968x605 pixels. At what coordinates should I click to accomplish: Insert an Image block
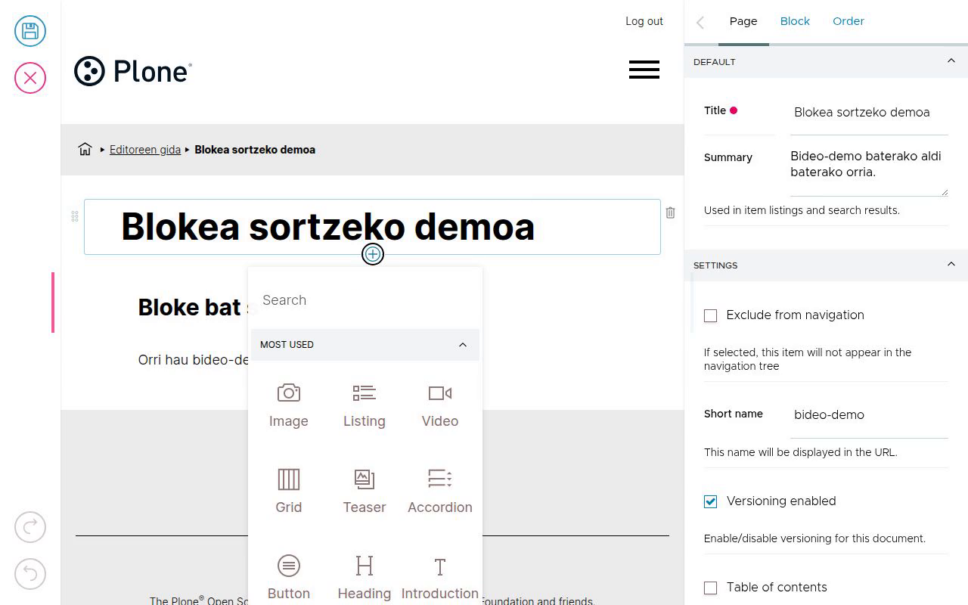coord(289,406)
